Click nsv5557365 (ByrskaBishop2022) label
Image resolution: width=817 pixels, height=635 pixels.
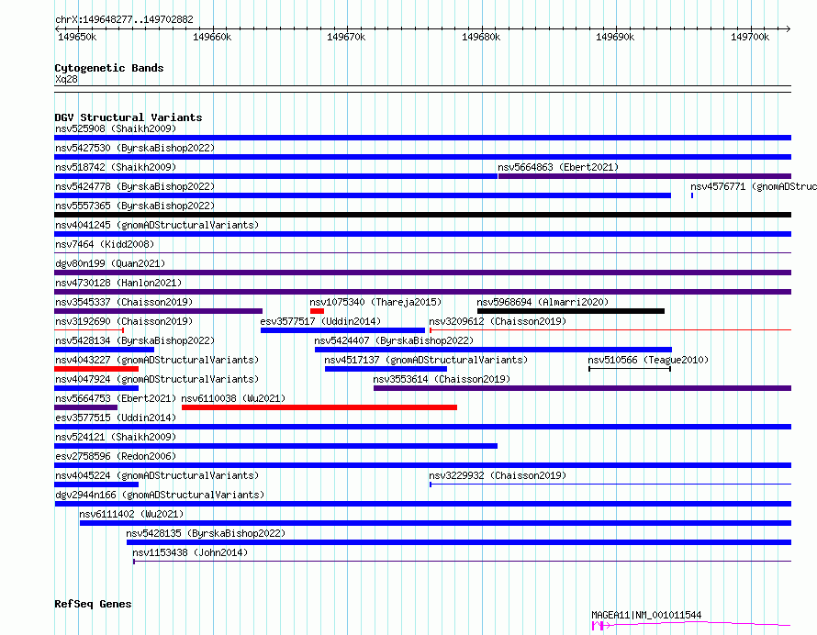pyautogui.click(x=135, y=206)
